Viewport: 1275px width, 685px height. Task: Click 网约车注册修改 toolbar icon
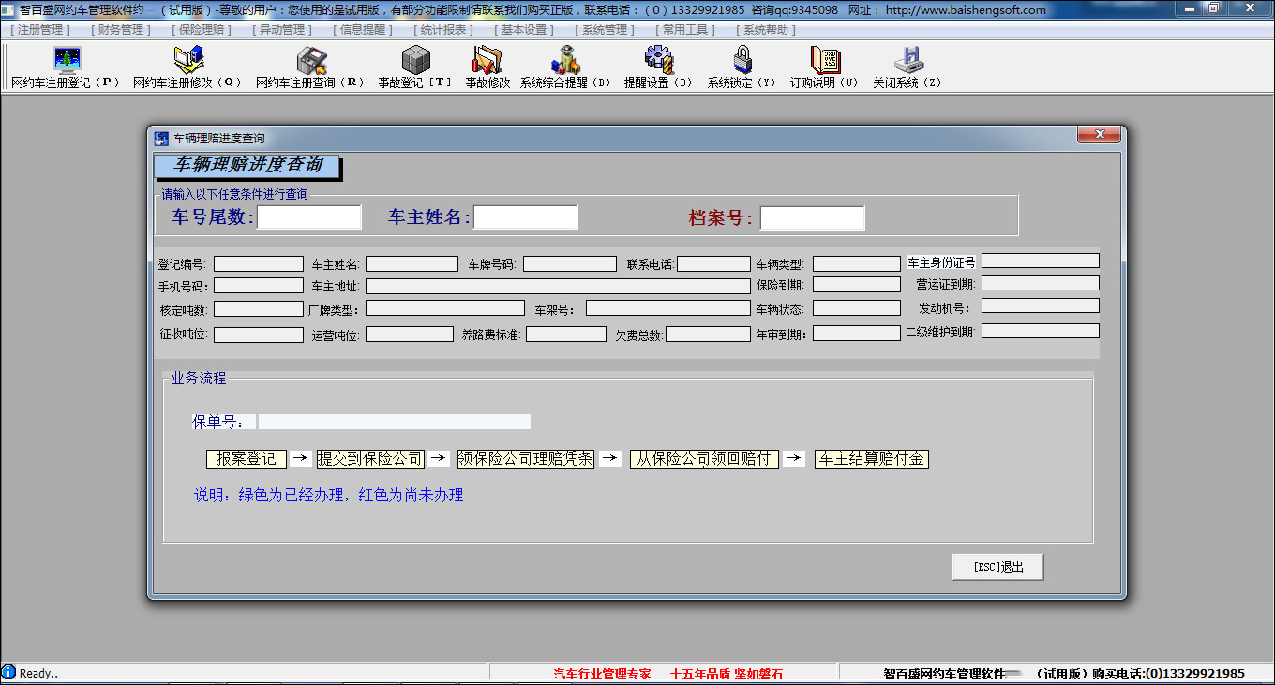(x=188, y=61)
